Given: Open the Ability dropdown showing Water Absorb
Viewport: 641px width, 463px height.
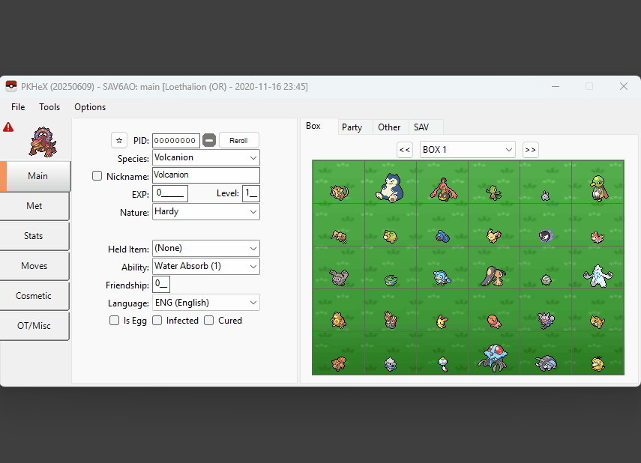Looking at the screenshot, I should click(206, 267).
